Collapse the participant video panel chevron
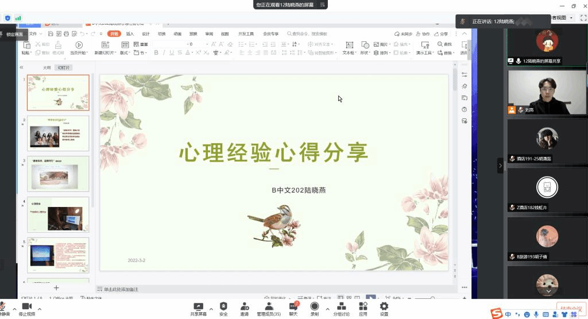 500,166
